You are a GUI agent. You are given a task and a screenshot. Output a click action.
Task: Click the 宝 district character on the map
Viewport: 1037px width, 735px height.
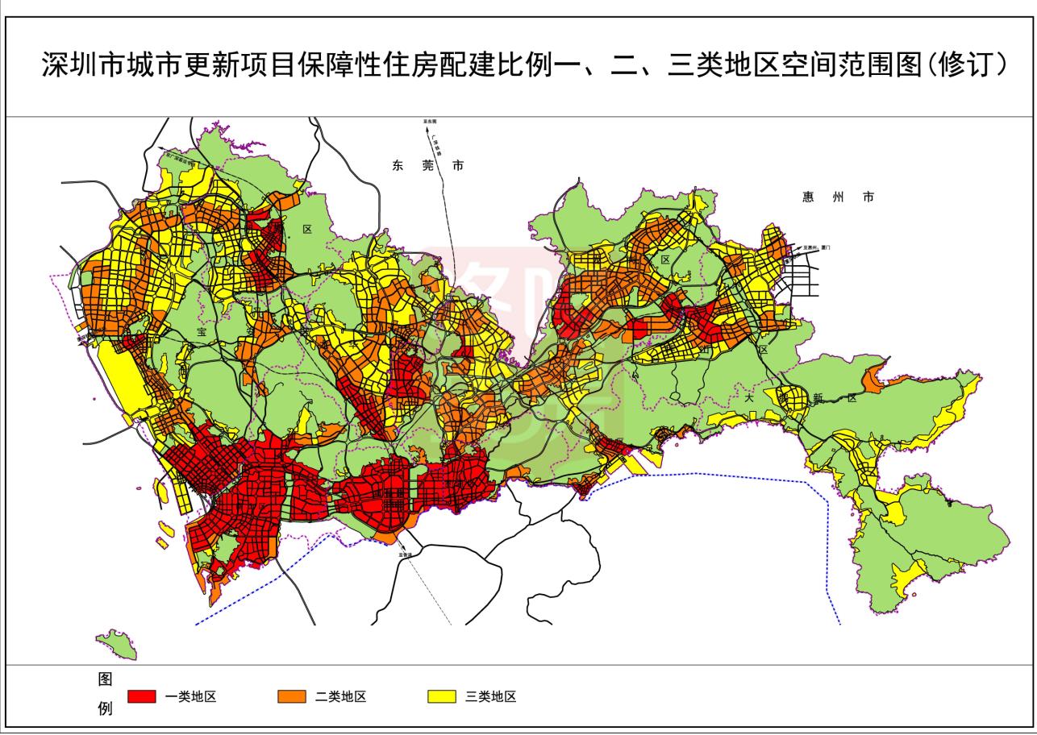[x=202, y=331]
